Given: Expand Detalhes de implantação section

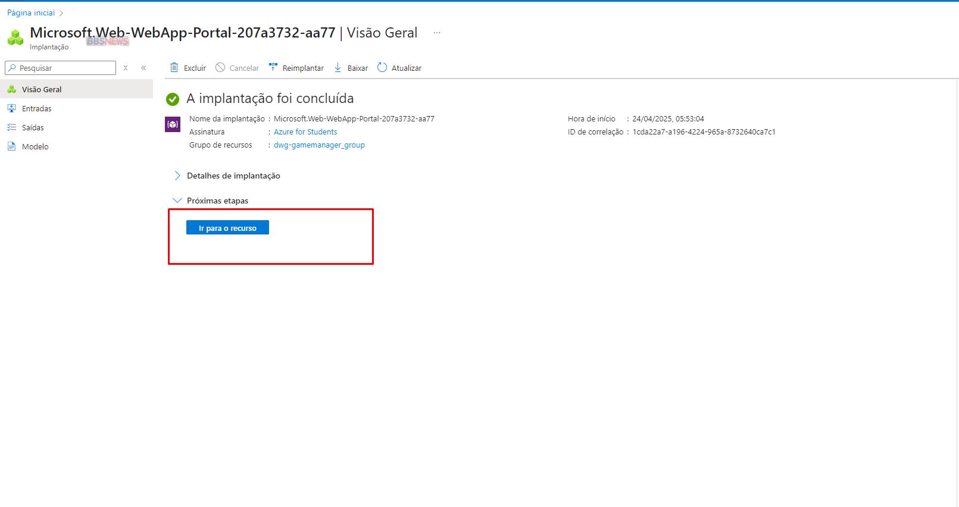Looking at the screenshot, I should 177,176.
